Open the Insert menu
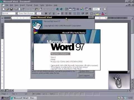This screenshot has height=100, width=134. [x=22, y=5]
